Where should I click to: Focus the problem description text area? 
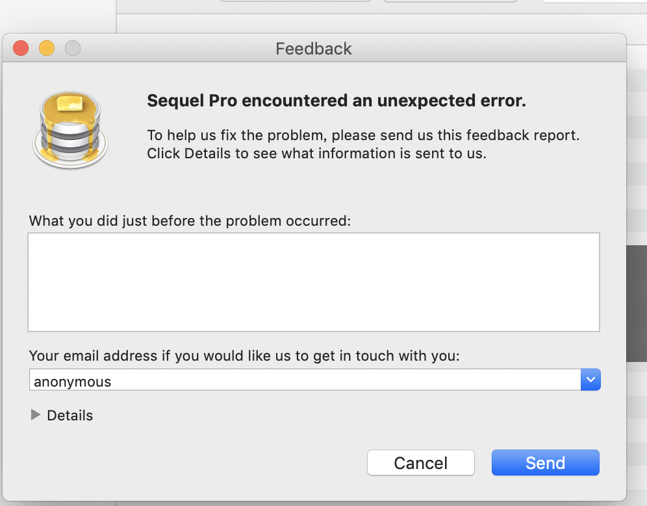[313, 282]
